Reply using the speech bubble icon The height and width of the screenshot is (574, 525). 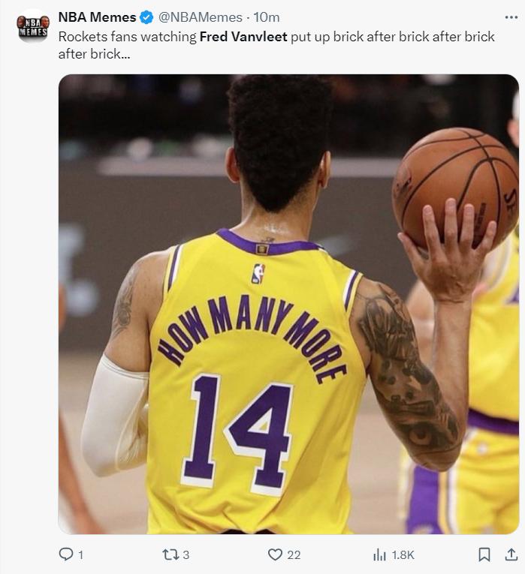click(x=66, y=554)
